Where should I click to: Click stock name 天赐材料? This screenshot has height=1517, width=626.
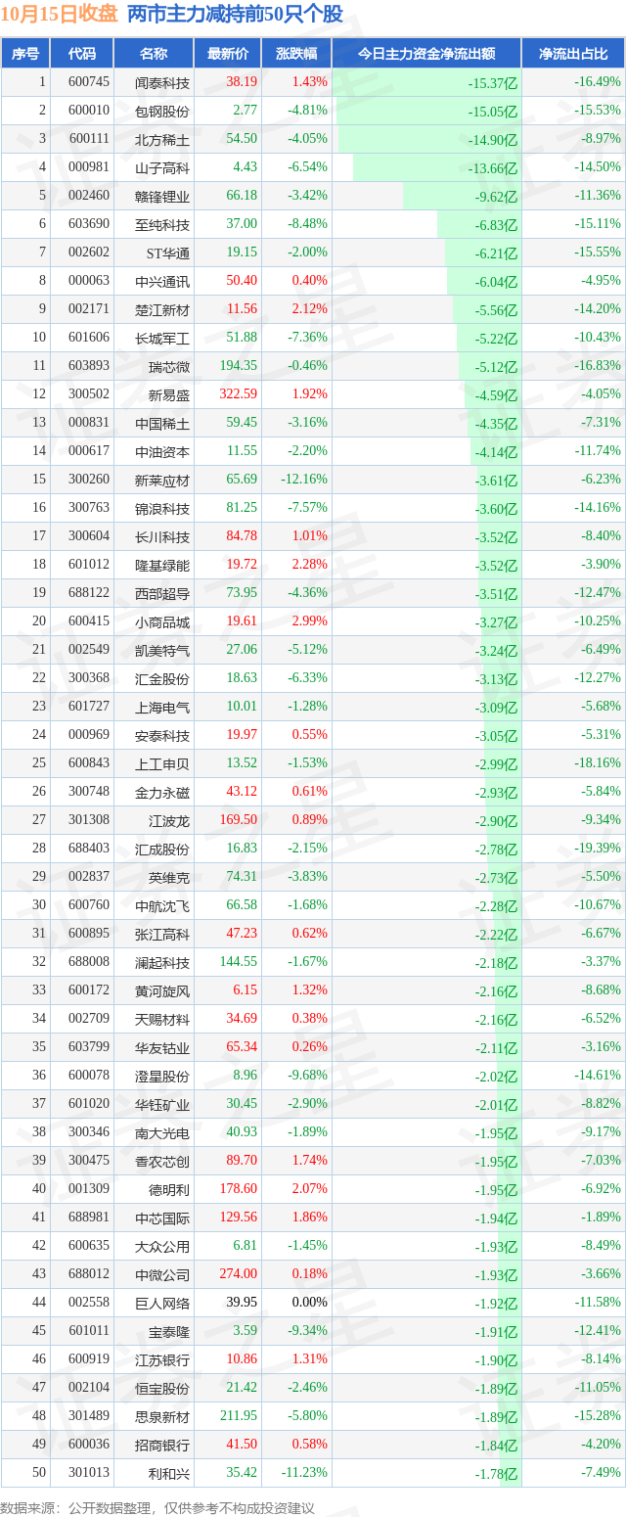click(x=162, y=1019)
